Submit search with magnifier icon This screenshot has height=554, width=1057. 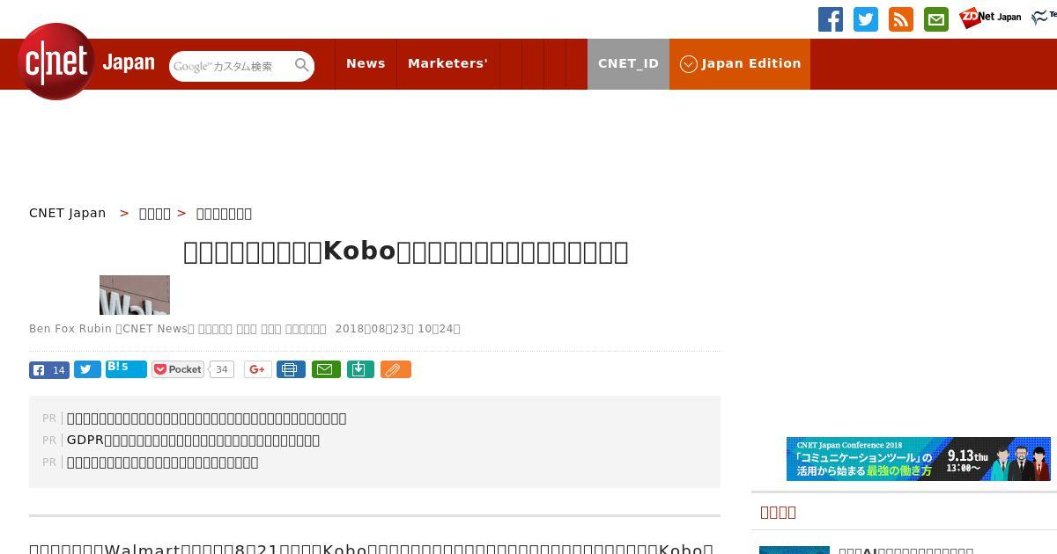tap(302, 65)
